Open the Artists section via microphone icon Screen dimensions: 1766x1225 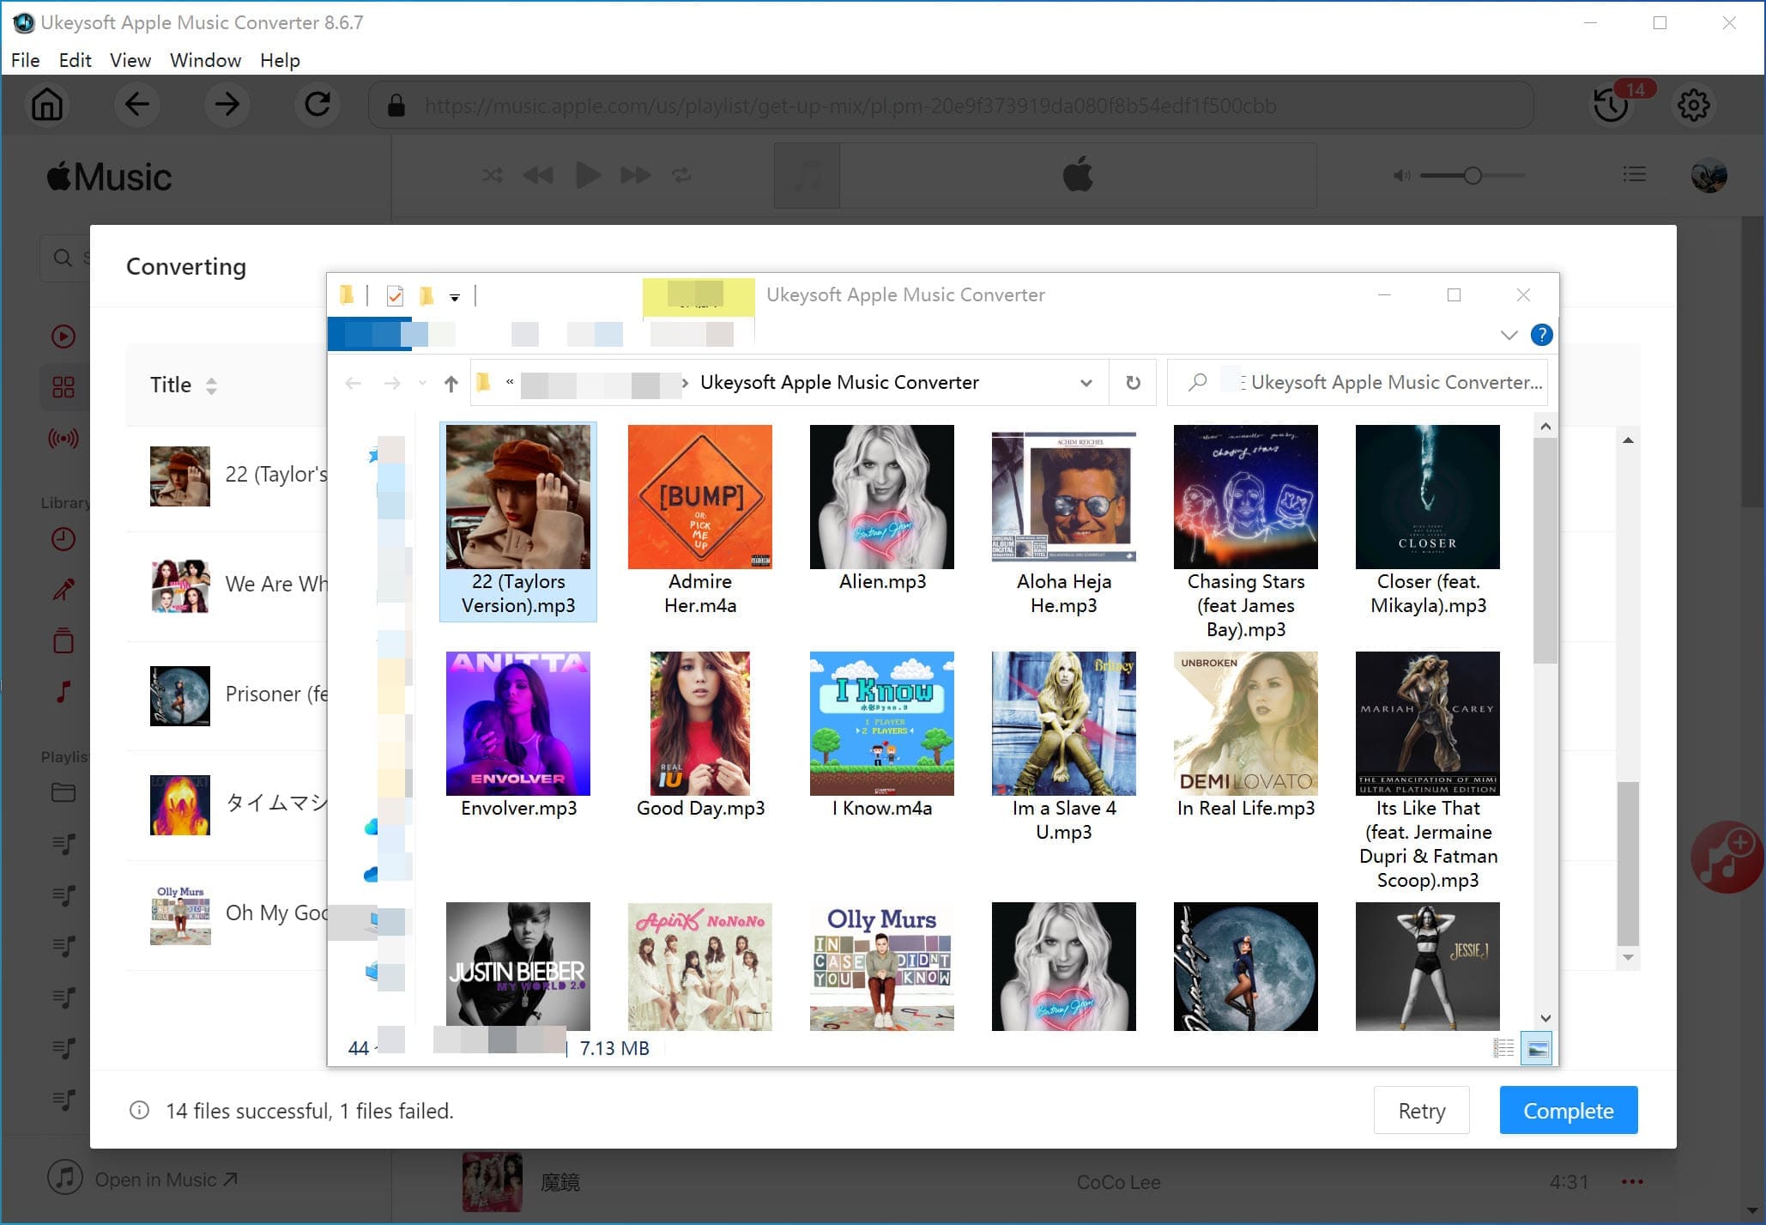(63, 589)
